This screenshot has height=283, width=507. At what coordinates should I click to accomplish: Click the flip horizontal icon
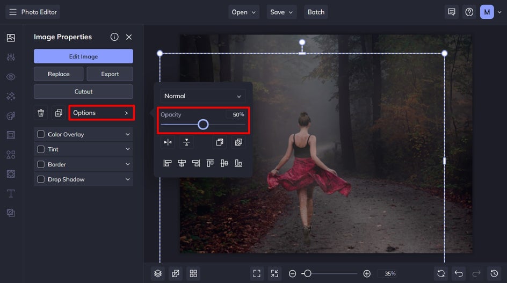[x=168, y=142]
